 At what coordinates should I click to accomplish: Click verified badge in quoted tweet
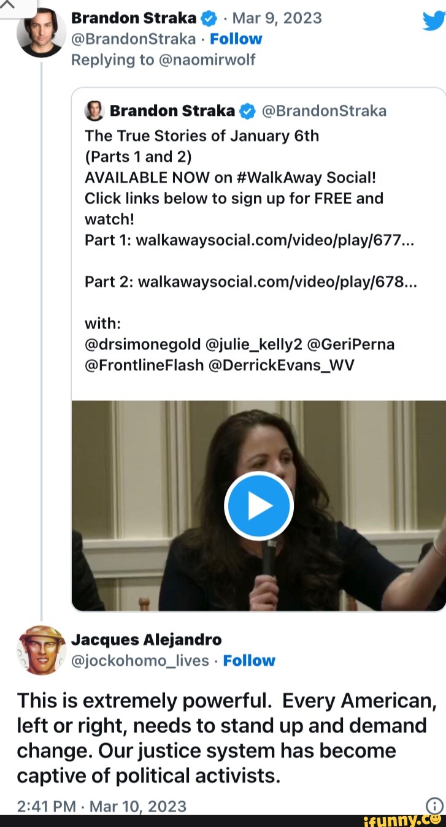(x=247, y=111)
